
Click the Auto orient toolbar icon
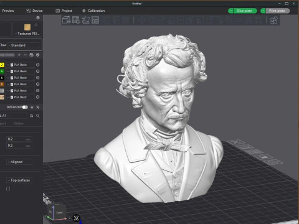coord(86,20)
